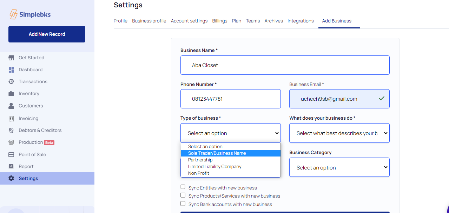The width and height of the screenshot is (449, 213).
Task: Expand the Business Category dropdown
Action: (339, 167)
